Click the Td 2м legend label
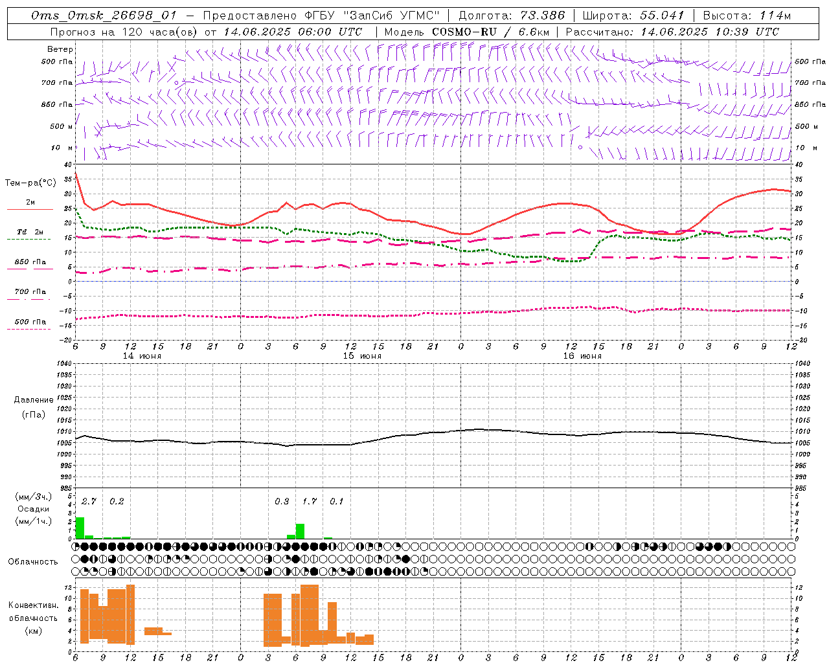This screenshot has height=663, width=829. [30, 232]
